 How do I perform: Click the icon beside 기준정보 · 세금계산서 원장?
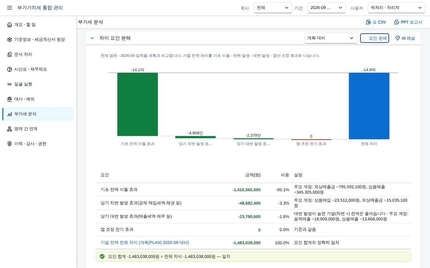[x=9, y=40]
